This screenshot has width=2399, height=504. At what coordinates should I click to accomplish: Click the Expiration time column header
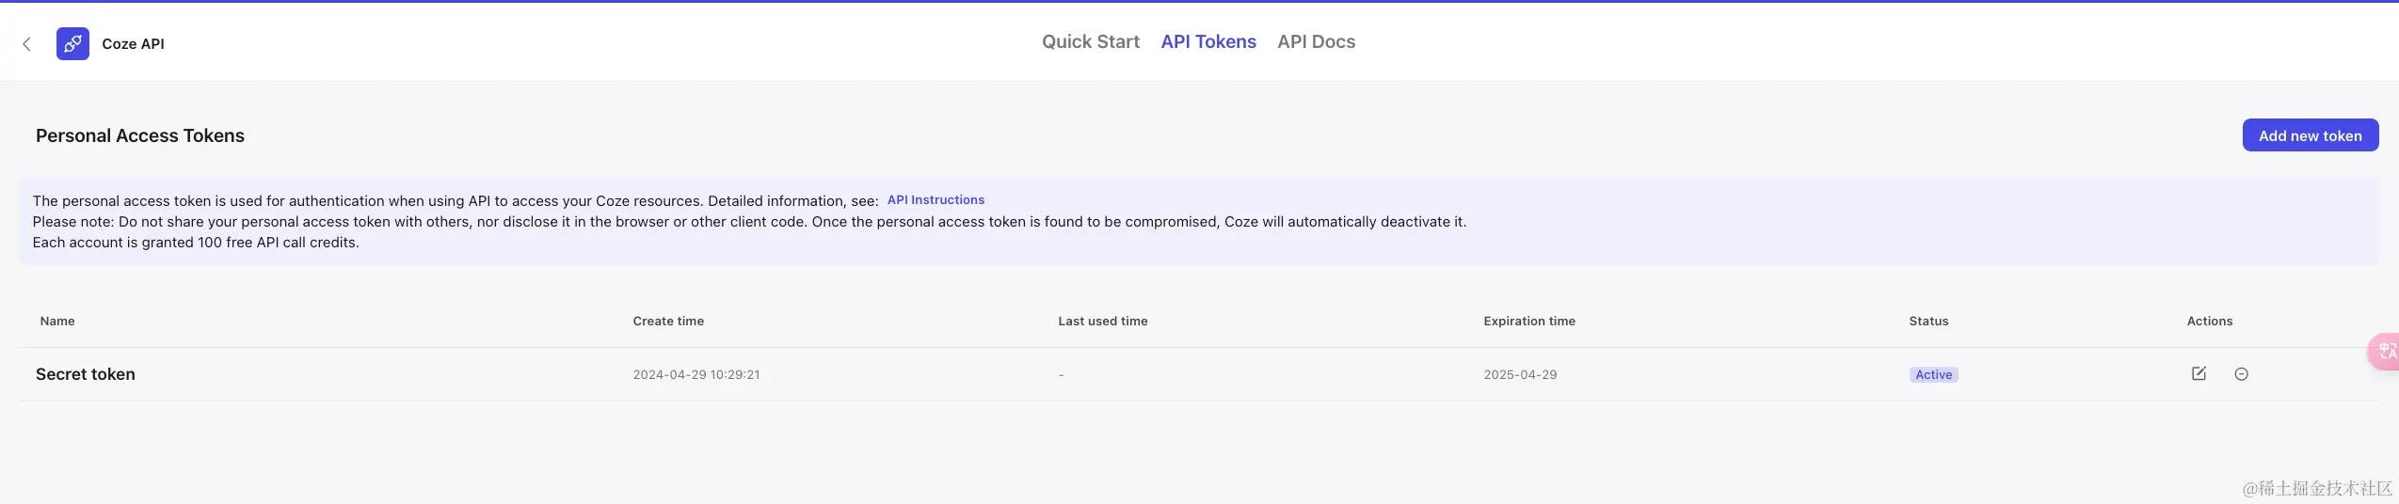1528,321
